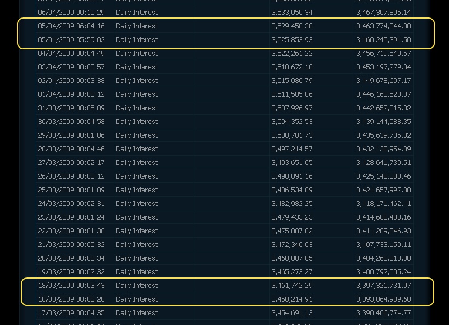
Task: Click the 27/03/2009 00:02:17 timestamp
Action: [71, 163]
